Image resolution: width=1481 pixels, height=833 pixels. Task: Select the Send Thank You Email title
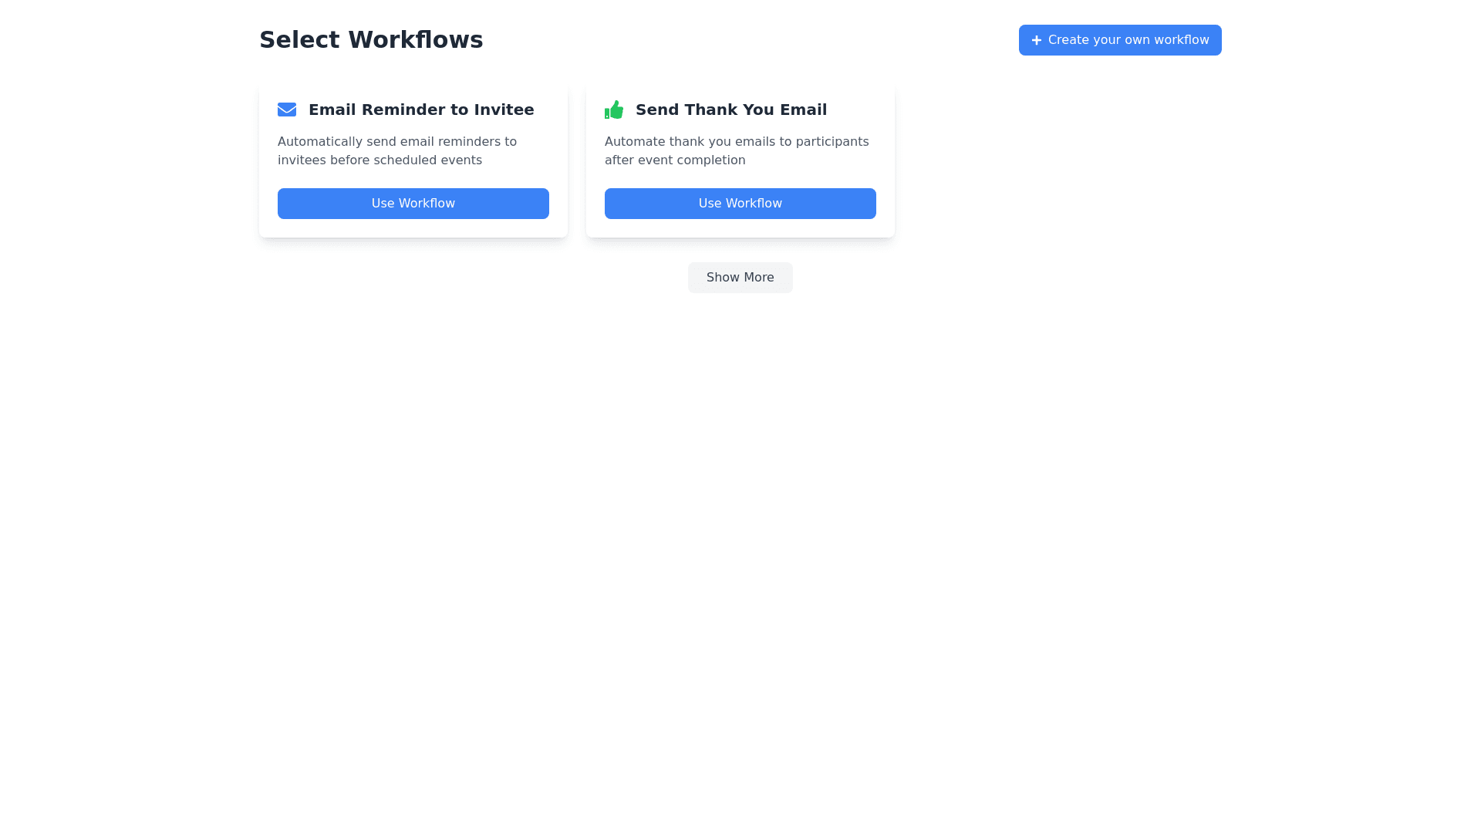point(730,110)
